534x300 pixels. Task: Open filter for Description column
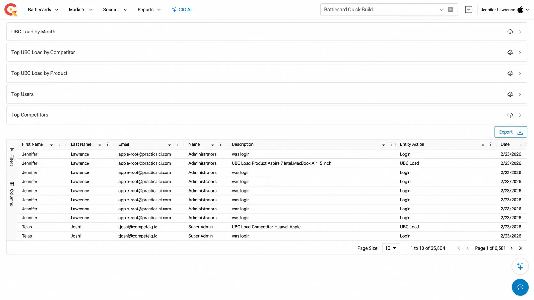[383, 144]
